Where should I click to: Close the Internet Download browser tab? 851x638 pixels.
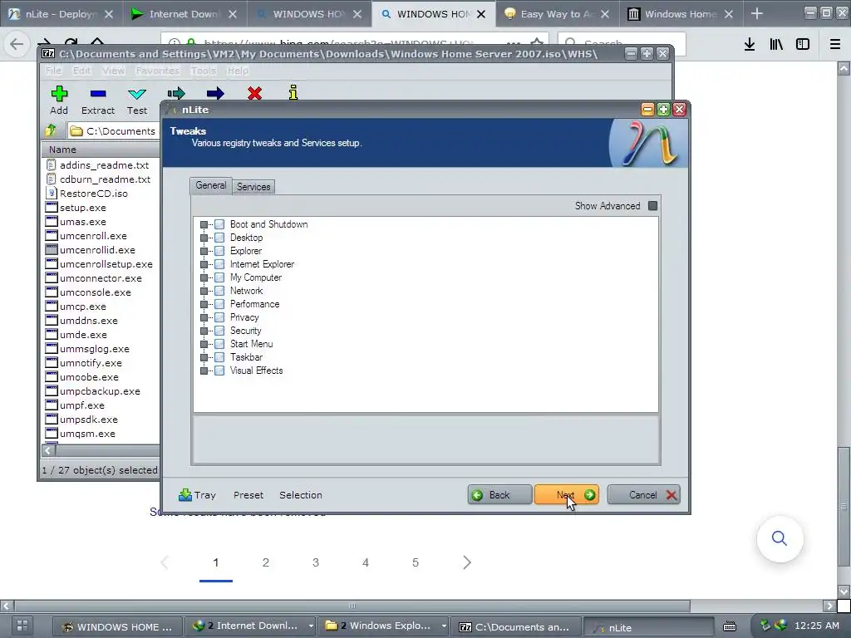point(233,14)
